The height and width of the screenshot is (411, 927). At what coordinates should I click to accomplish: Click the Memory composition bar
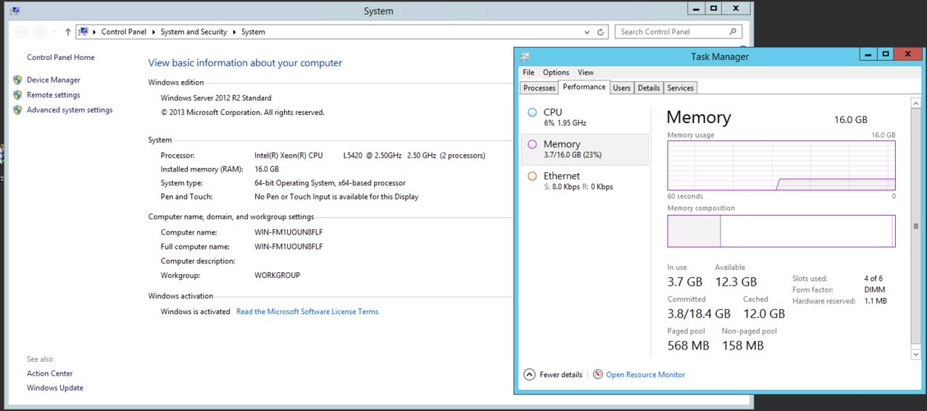[x=781, y=231]
